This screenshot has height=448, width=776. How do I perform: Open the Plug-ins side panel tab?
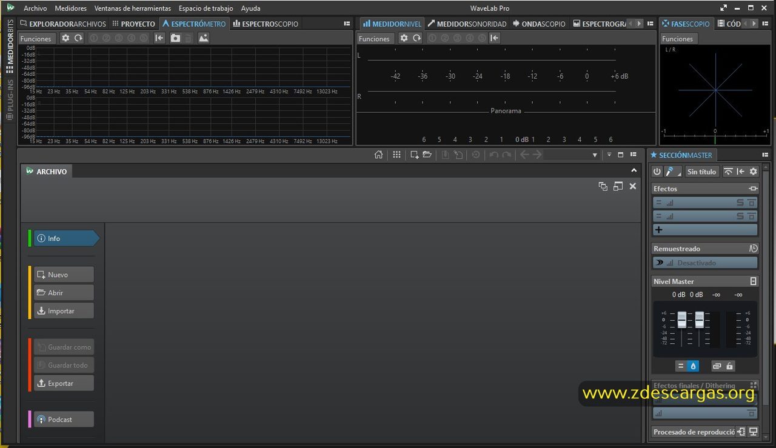[x=10, y=99]
